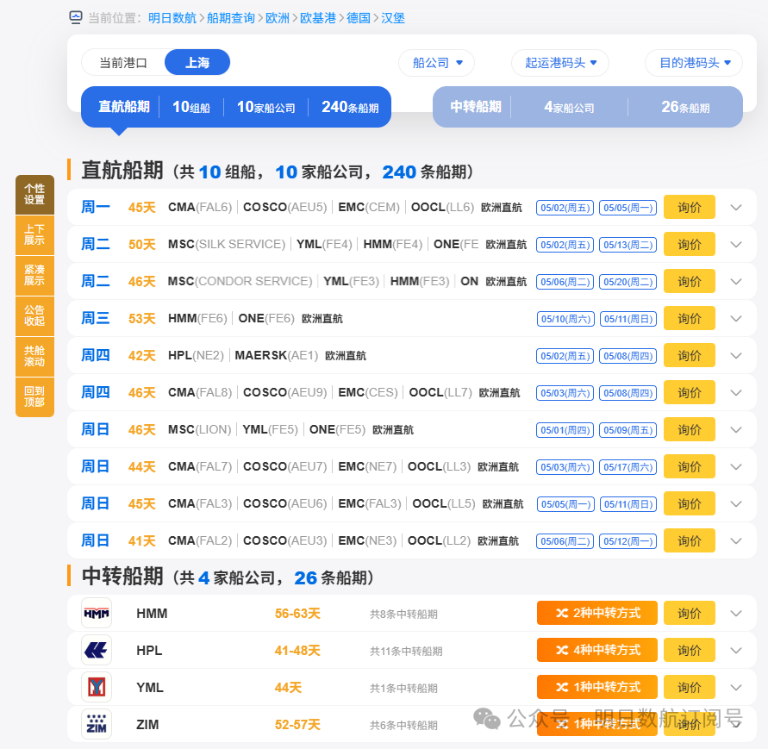The height and width of the screenshot is (749, 768).
Task: Expand the MSC(SILK SERVICE) 50天 row
Action: tap(735, 245)
